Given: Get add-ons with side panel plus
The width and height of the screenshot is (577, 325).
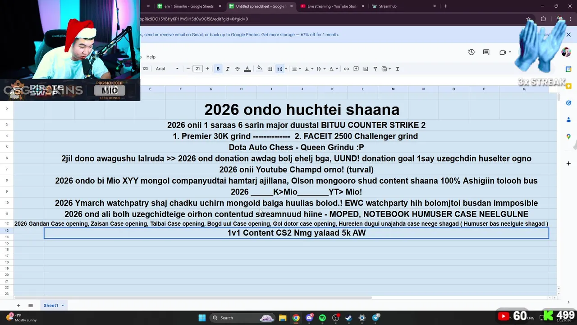Looking at the screenshot, I should pos(568,163).
